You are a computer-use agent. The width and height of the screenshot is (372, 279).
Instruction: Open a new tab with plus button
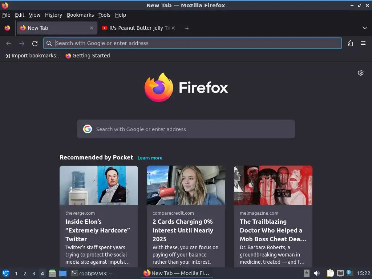click(x=187, y=28)
